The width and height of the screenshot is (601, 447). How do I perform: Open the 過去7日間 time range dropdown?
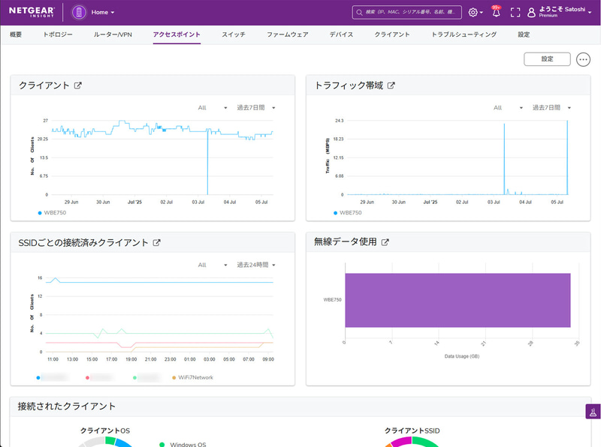click(254, 107)
